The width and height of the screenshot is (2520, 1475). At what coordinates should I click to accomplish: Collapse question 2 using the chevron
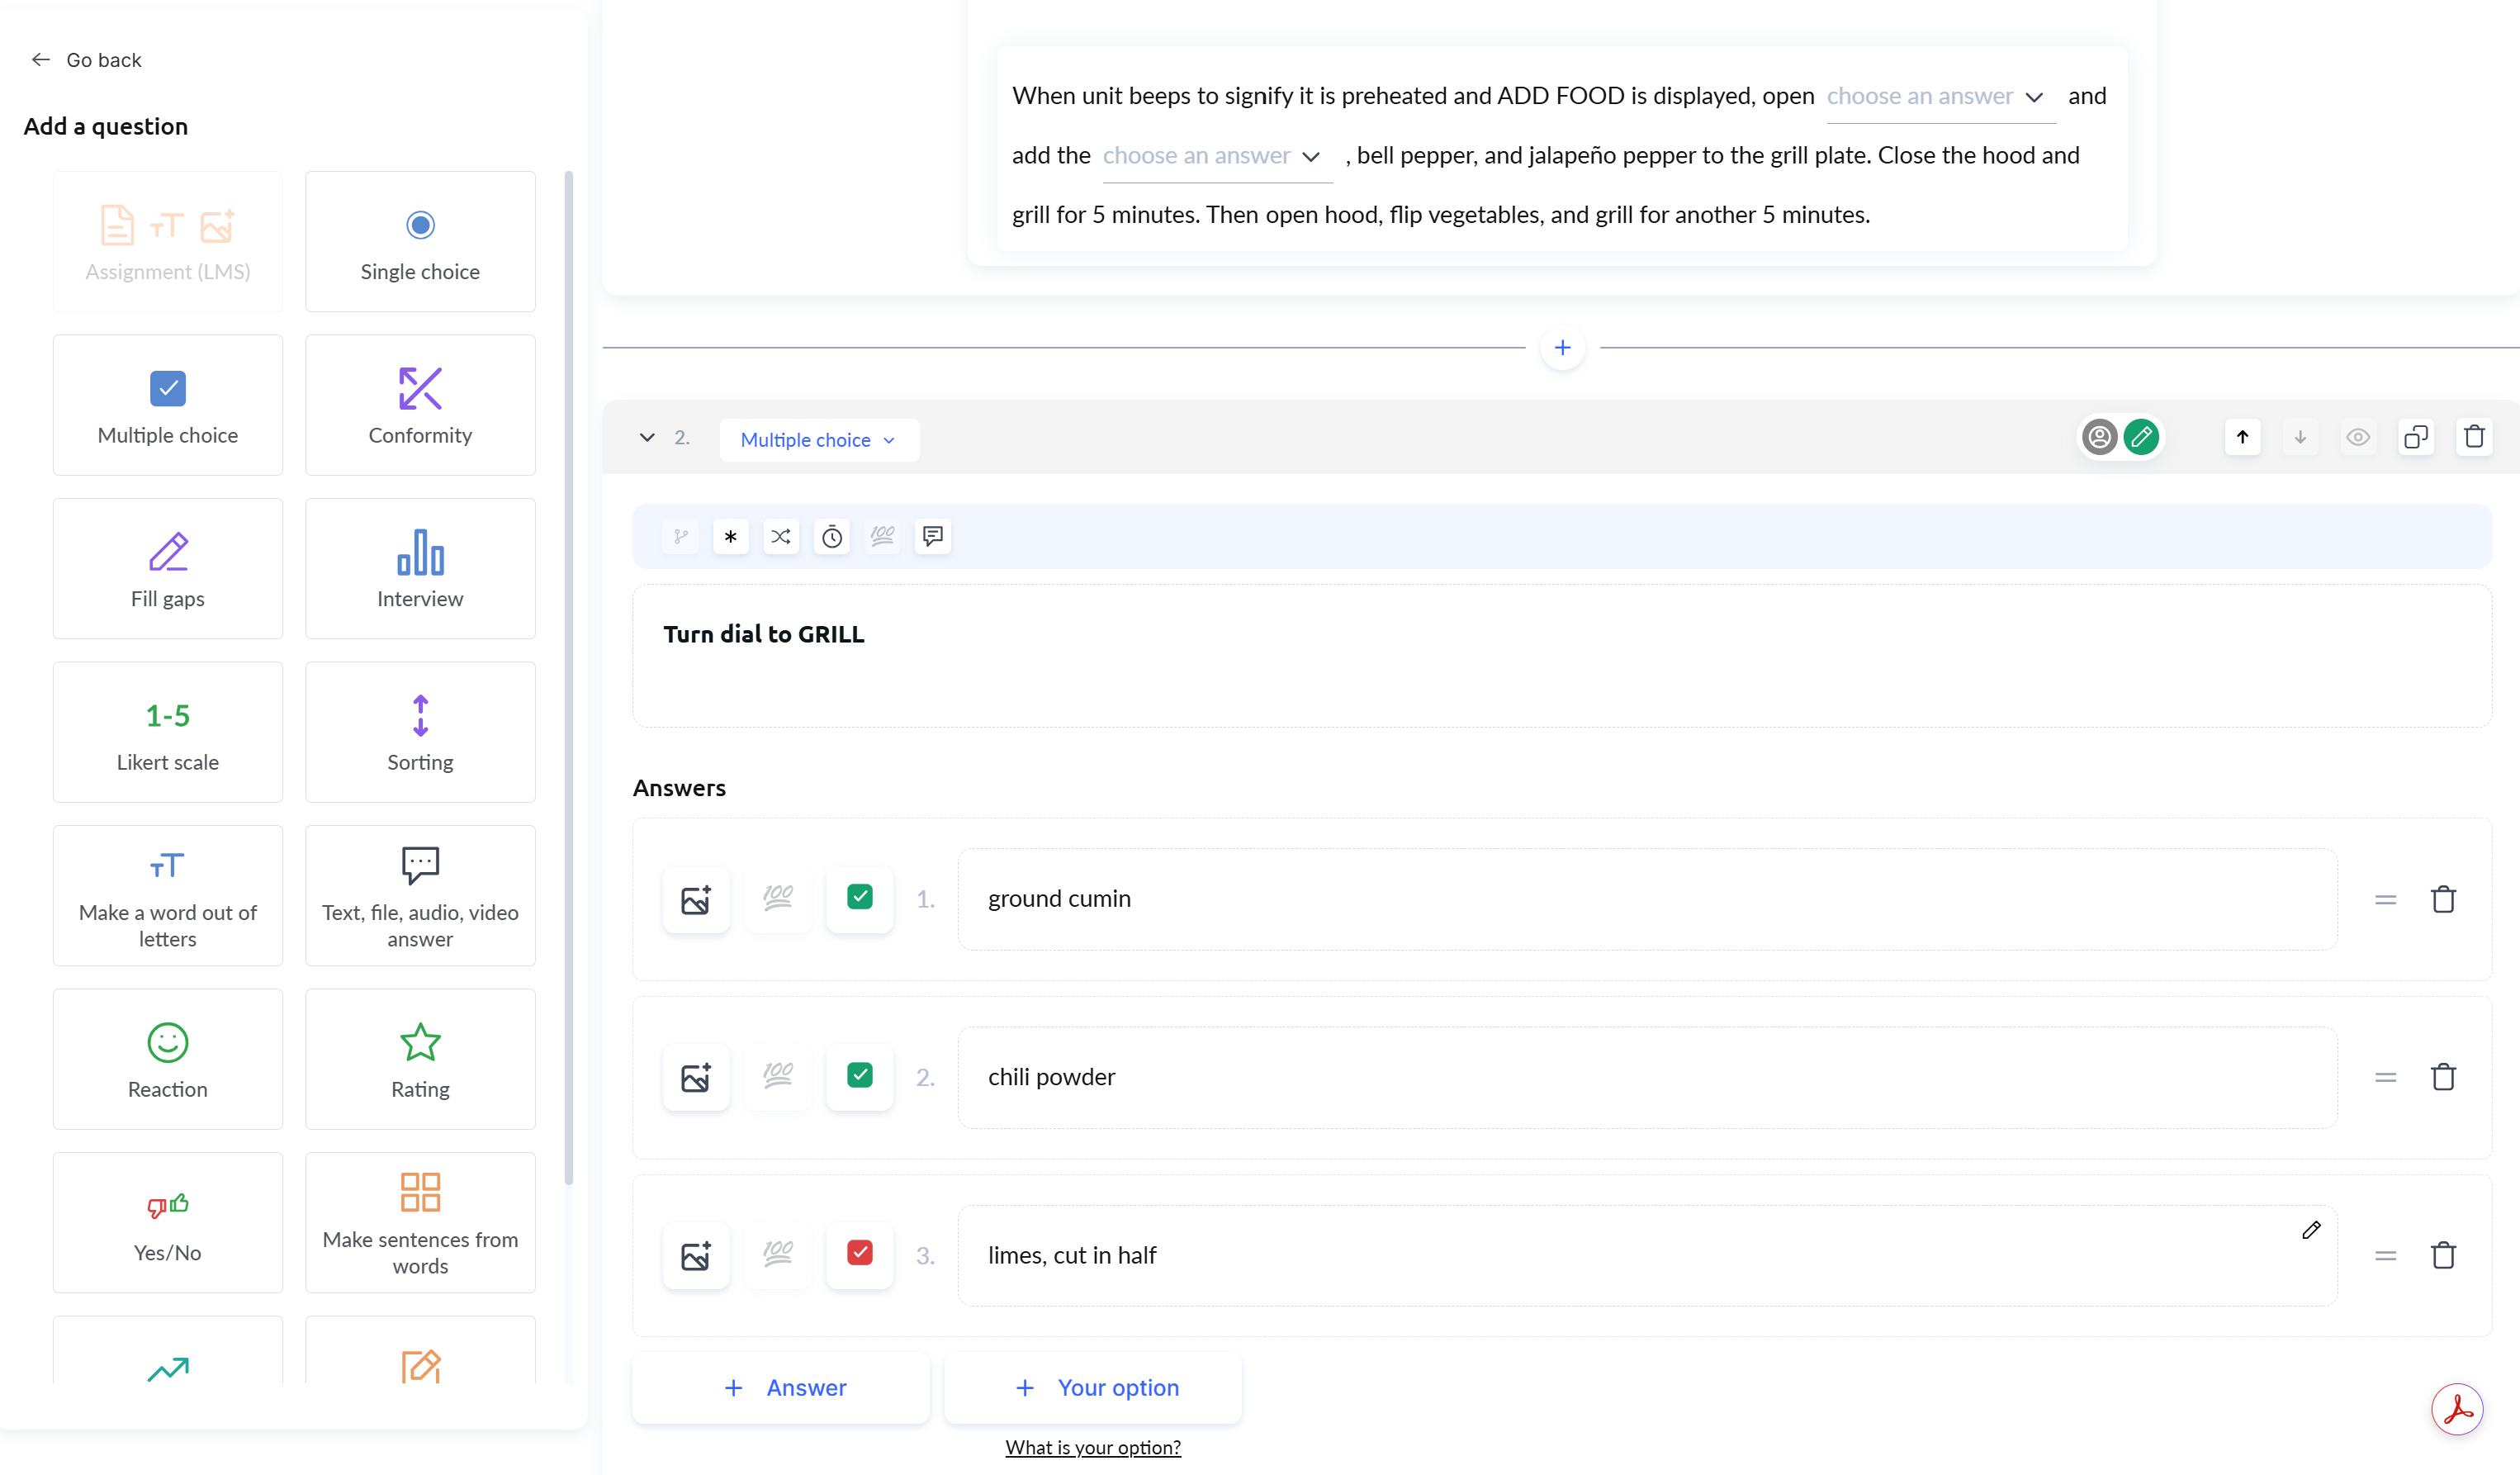(646, 438)
